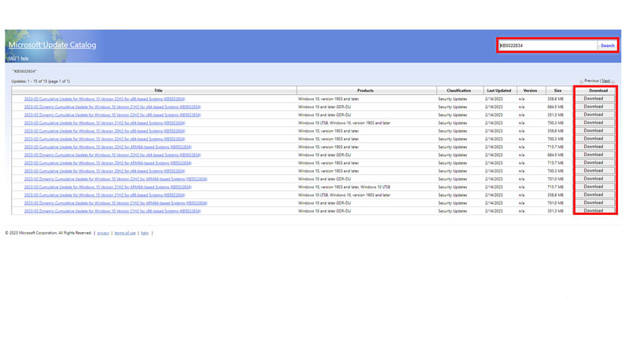The height and width of the screenshot is (353, 629).
Task: Click "Updates: 1 - 15 of 15" result count
Action: [41, 82]
